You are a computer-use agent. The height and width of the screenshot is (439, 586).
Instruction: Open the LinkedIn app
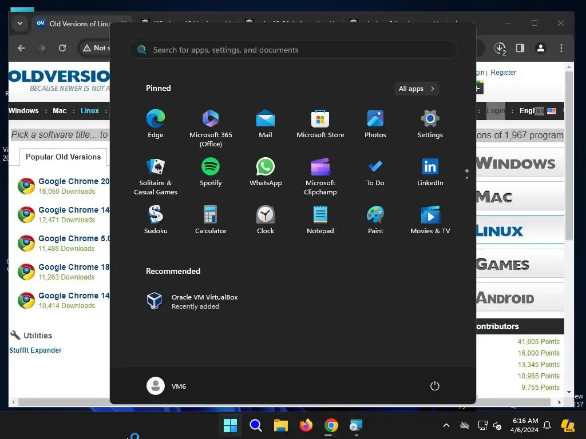(430, 172)
